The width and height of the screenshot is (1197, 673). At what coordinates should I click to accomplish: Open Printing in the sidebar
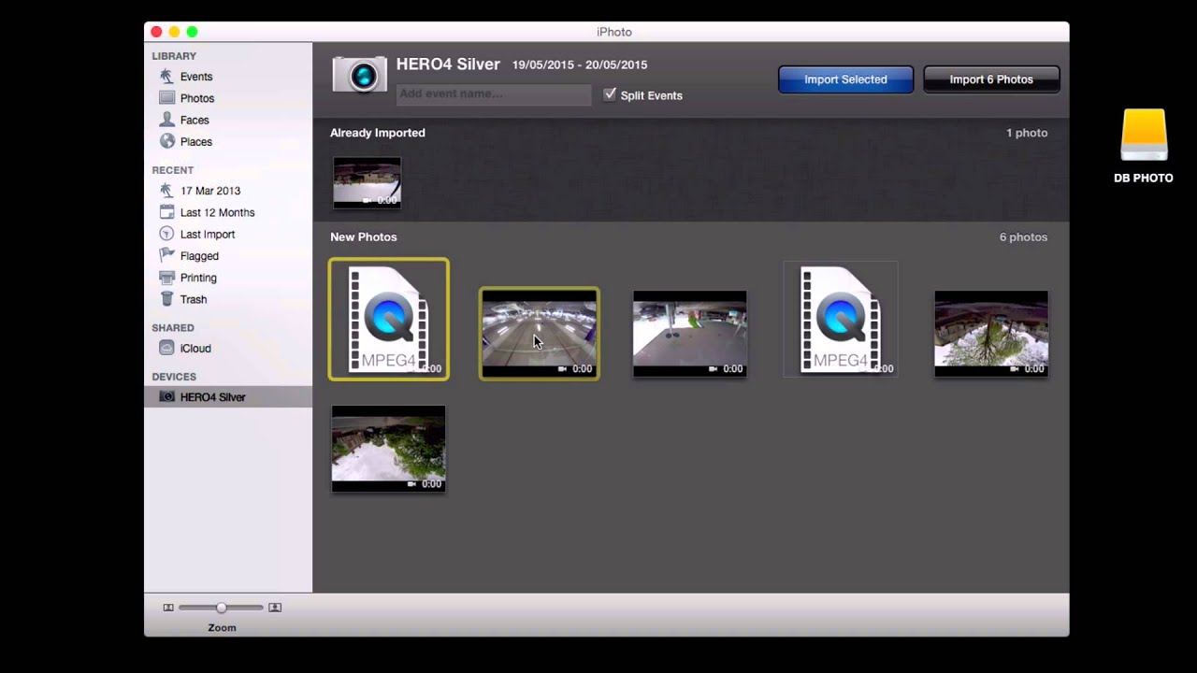tap(198, 278)
